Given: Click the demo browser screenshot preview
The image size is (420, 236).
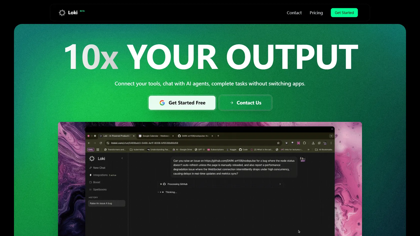Looking at the screenshot, I should [210, 179].
